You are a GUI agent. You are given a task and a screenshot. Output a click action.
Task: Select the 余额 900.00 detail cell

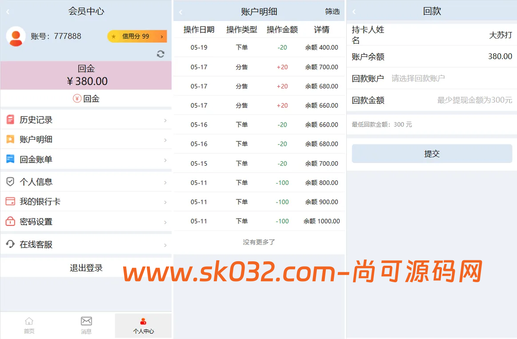pyautogui.click(x=321, y=202)
